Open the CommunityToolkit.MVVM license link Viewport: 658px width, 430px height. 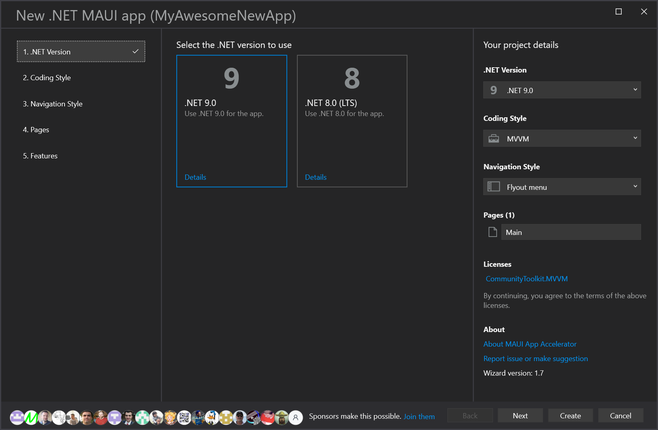pos(526,279)
